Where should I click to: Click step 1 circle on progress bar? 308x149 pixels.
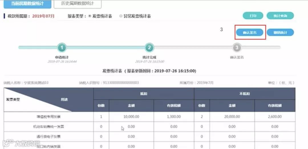pyautogui.click(x=62, y=48)
